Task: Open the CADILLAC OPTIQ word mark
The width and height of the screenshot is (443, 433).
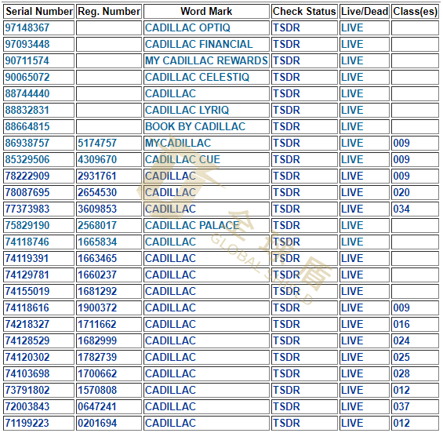Action: point(187,27)
